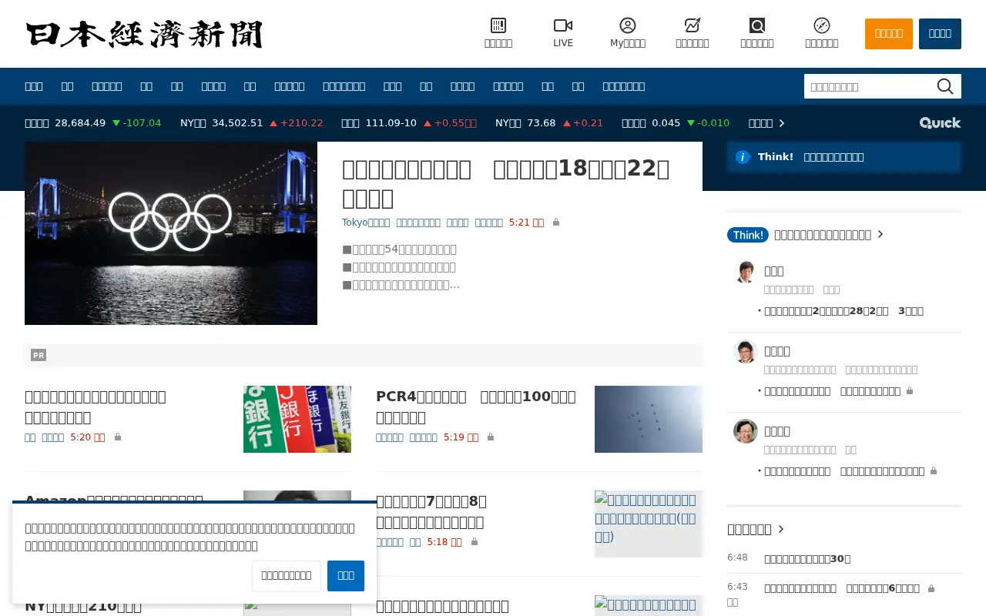Click the blue button in cookie banner
Image resolution: width=986 pixels, height=616 pixels.
point(346,576)
